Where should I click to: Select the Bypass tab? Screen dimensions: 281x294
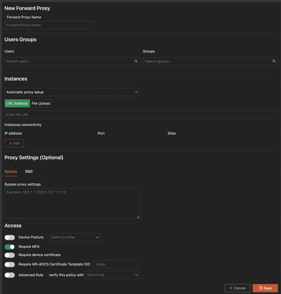point(11,171)
